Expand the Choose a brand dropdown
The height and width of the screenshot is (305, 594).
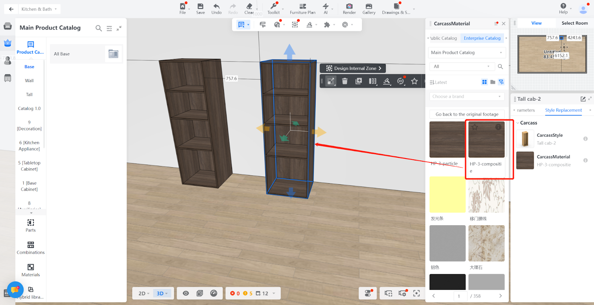pos(466,97)
